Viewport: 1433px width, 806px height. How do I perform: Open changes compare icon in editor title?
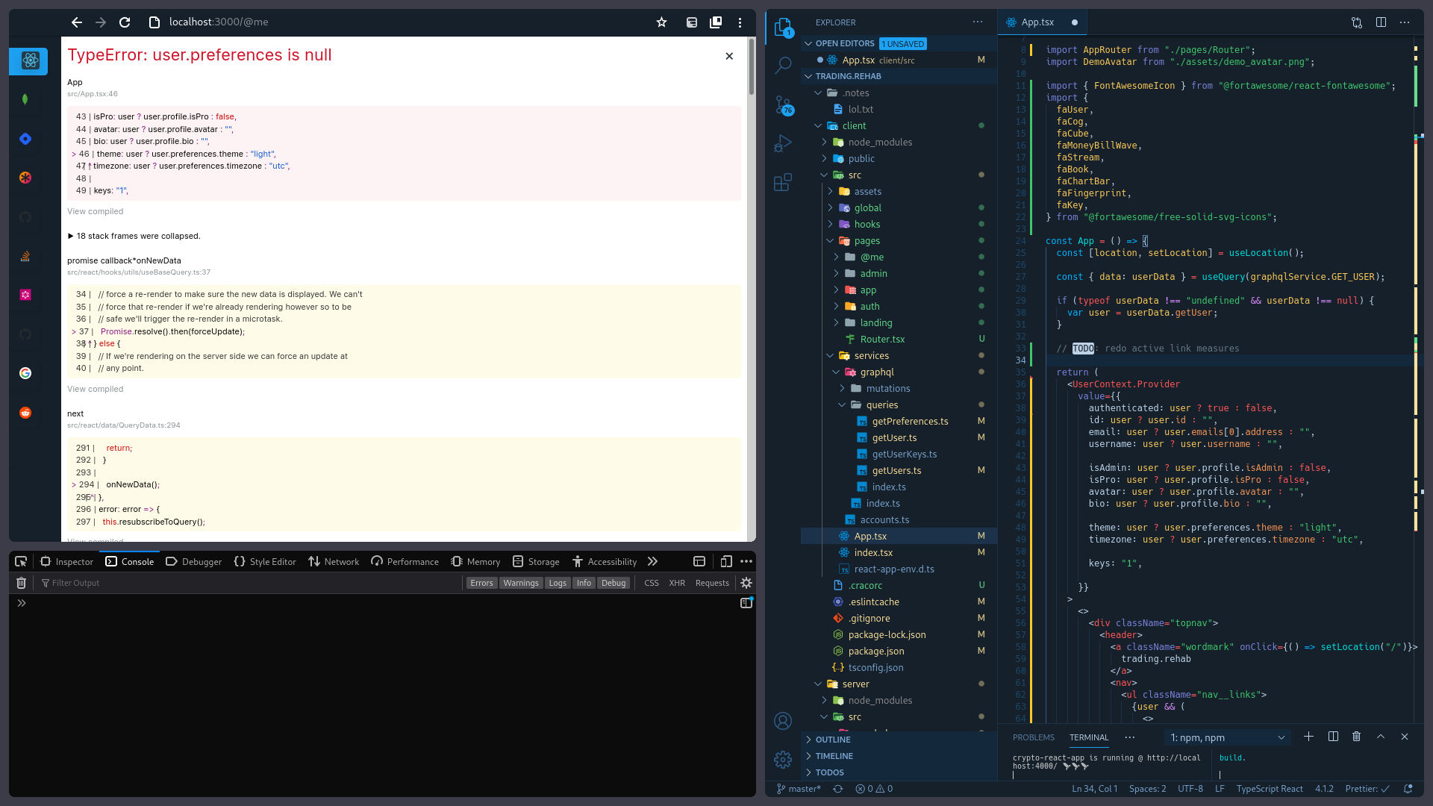point(1357,22)
